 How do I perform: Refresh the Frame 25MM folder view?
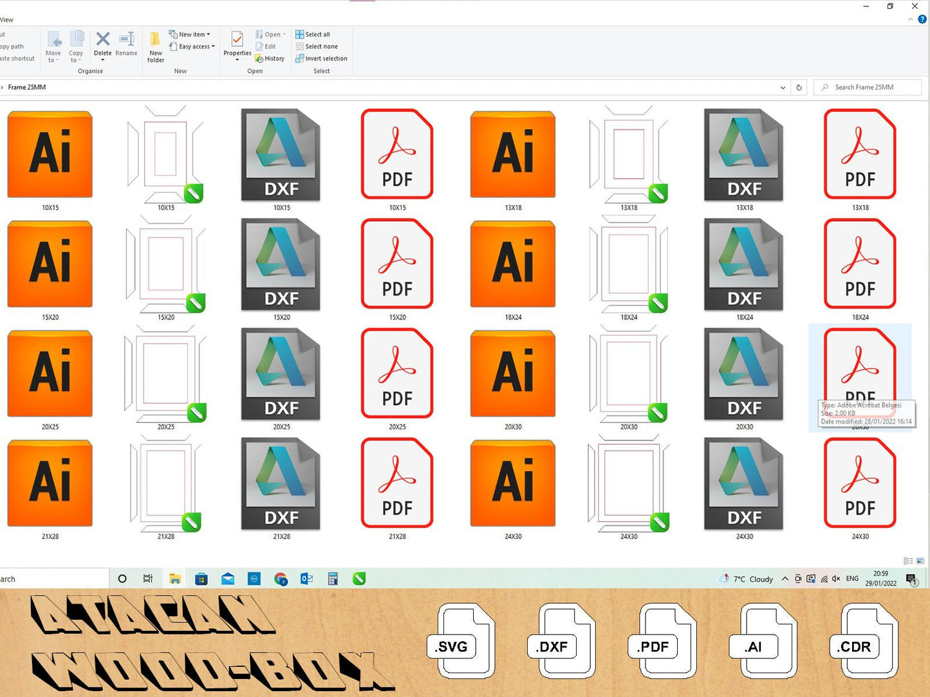[799, 87]
